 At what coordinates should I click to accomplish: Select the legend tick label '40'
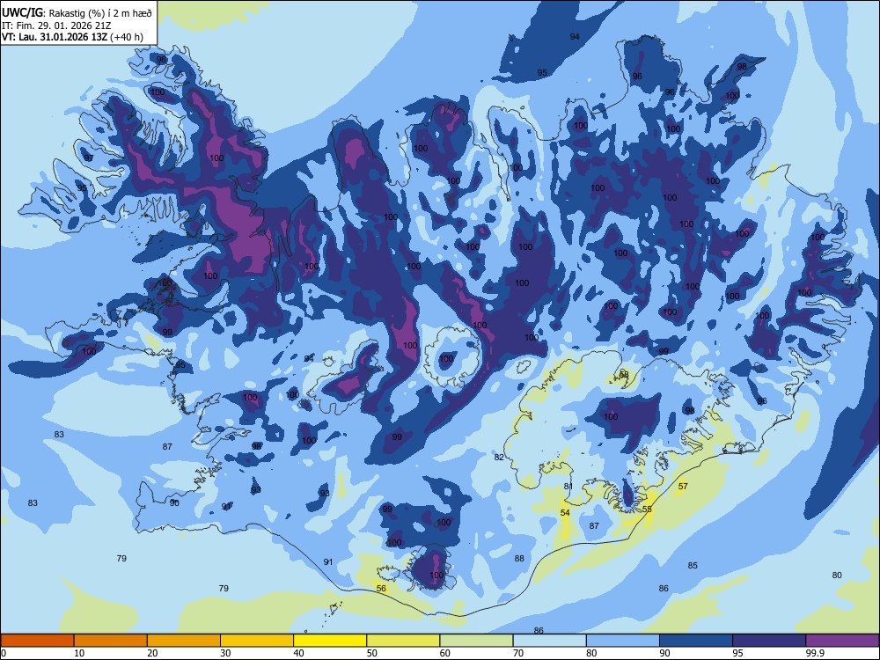298,653
